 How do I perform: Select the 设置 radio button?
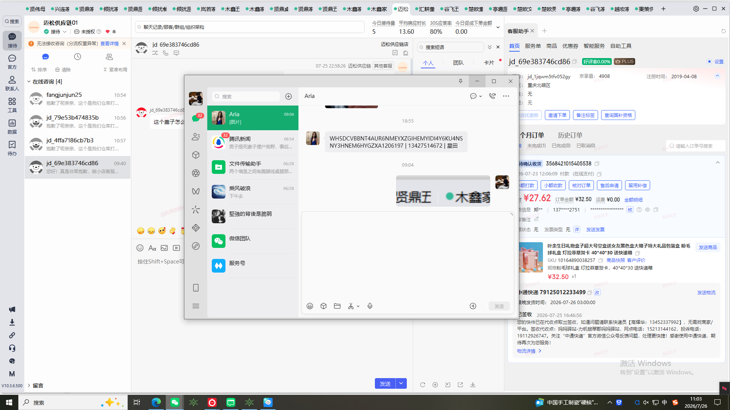(x=709, y=61)
